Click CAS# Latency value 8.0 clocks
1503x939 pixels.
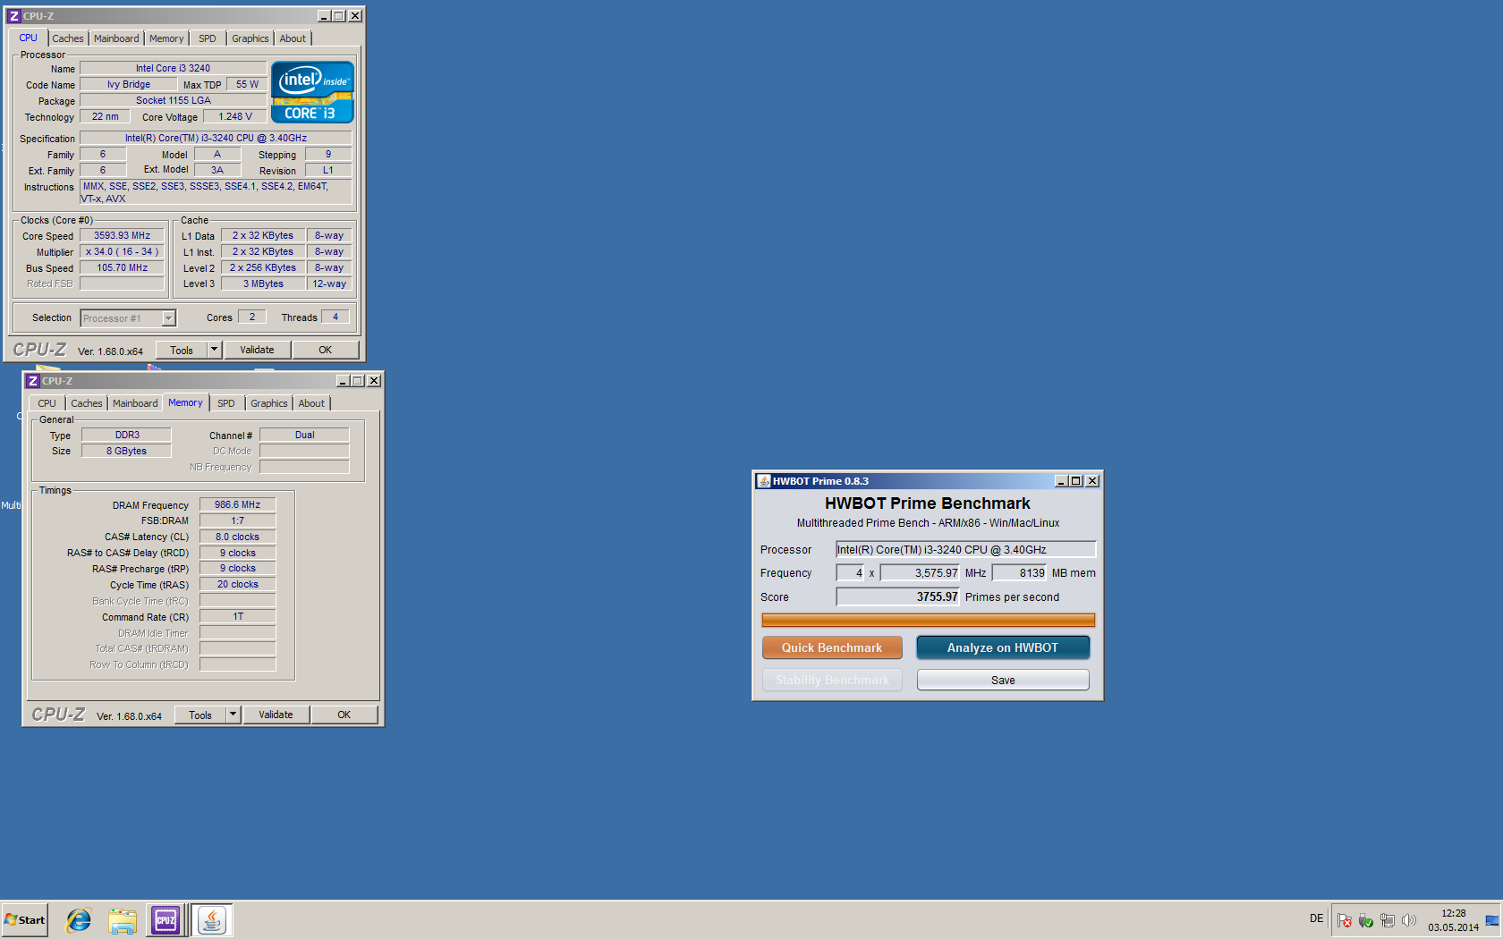tap(238, 537)
